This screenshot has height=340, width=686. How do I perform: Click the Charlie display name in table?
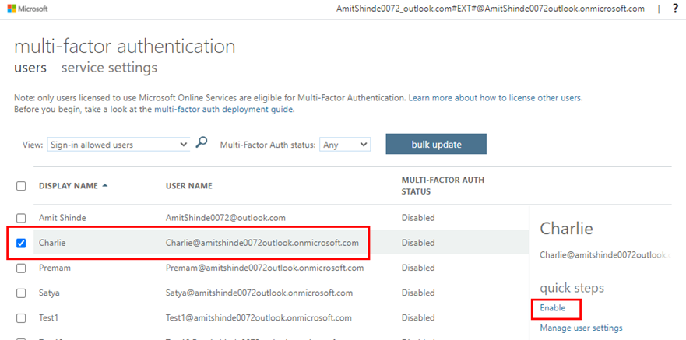coord(52,243)
